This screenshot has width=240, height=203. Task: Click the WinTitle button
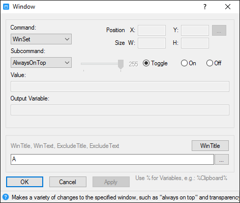pyautogui.click(x=210, y=145)
